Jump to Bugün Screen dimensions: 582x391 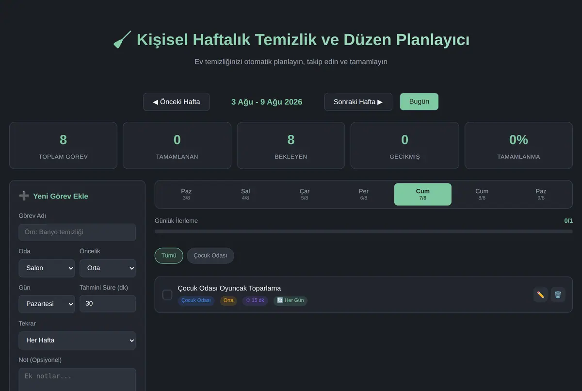419,101
